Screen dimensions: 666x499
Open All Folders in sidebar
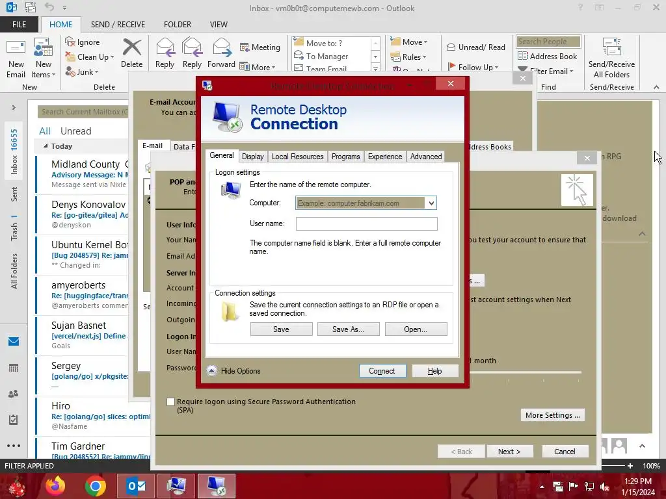14,271
